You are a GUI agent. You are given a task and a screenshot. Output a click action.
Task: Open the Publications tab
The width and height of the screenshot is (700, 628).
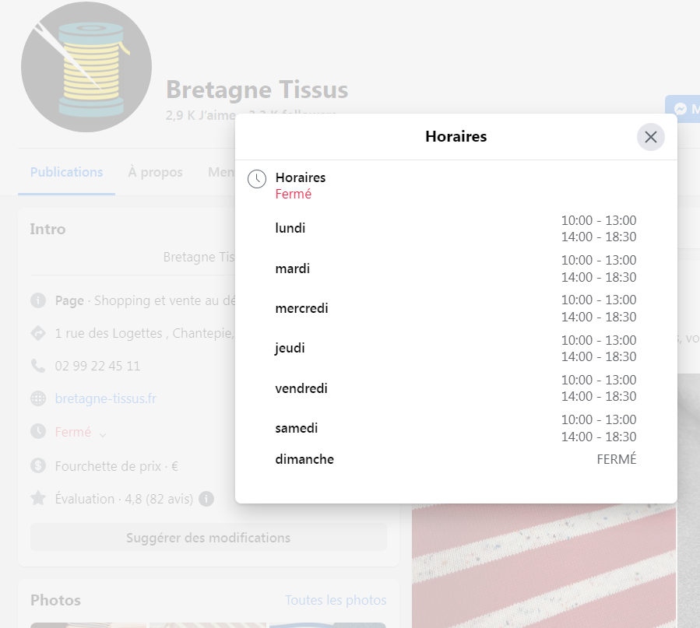66,172
